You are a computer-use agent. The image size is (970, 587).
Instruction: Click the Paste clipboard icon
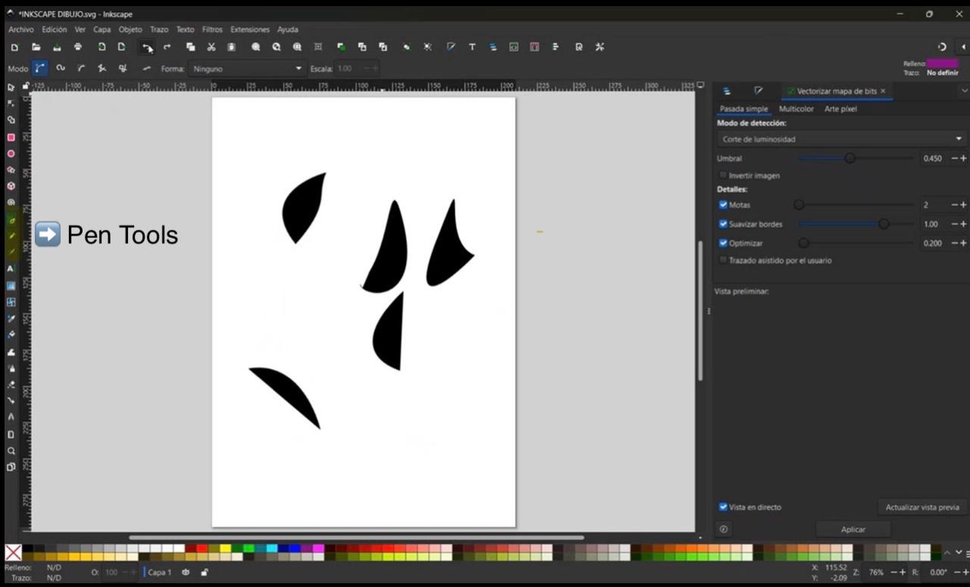[231, 47]
